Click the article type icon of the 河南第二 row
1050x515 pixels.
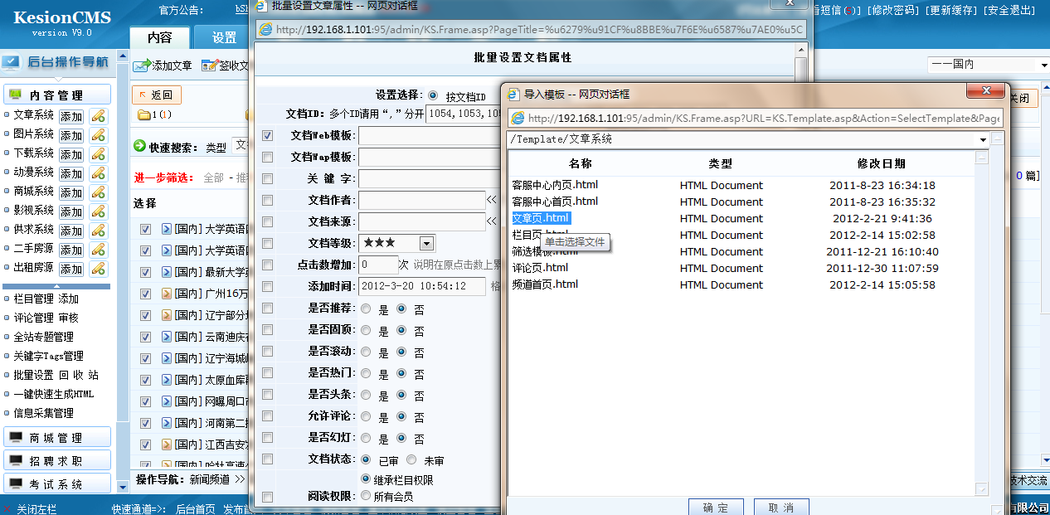(166, 423)
